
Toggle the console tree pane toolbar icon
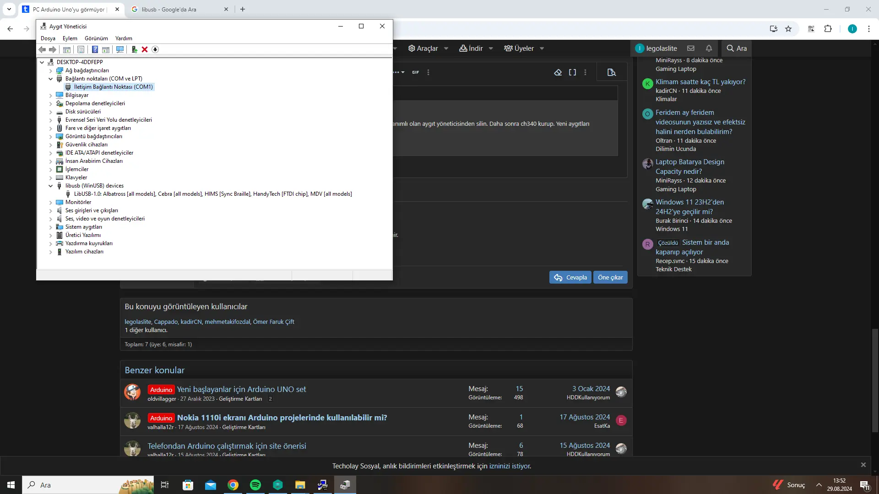[67, 49]
